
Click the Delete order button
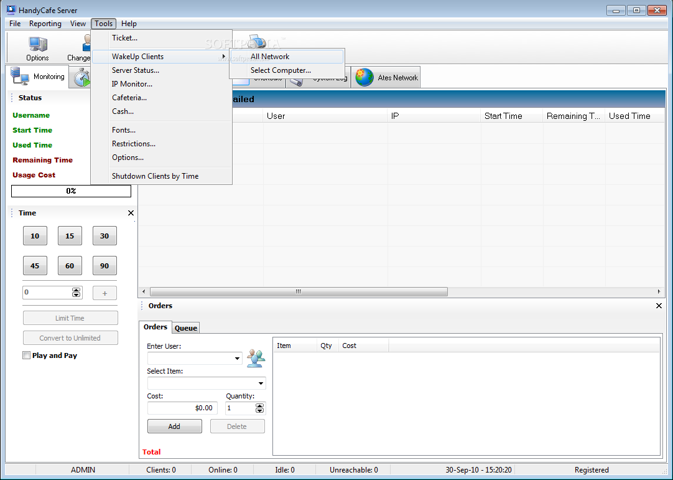coord(237,426)
